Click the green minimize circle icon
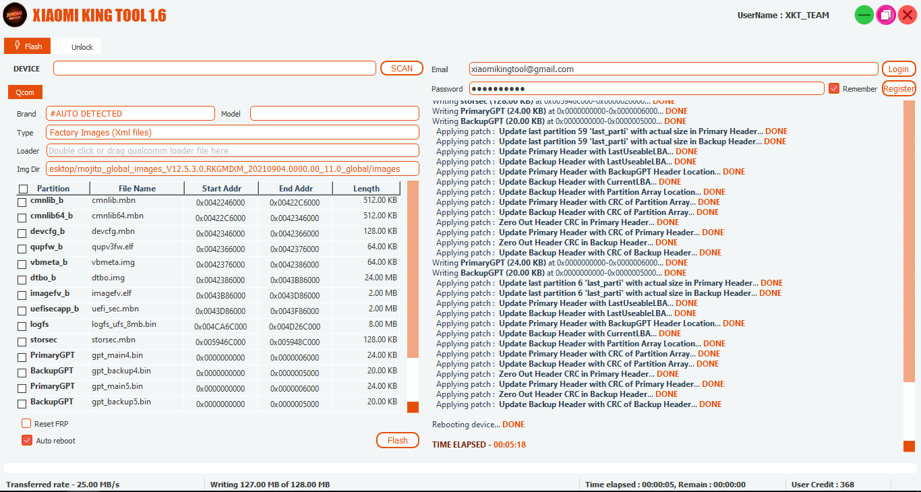This screenshot has height=492, width=921. [864, 15]
